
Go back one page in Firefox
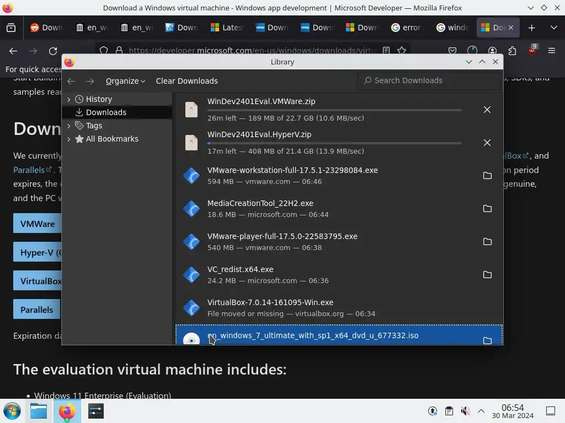click(13, 51)
